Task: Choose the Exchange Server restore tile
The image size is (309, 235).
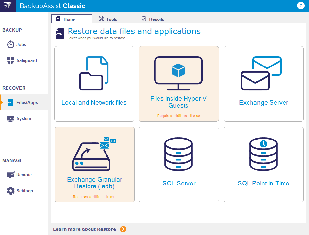Action: point(263,84)
